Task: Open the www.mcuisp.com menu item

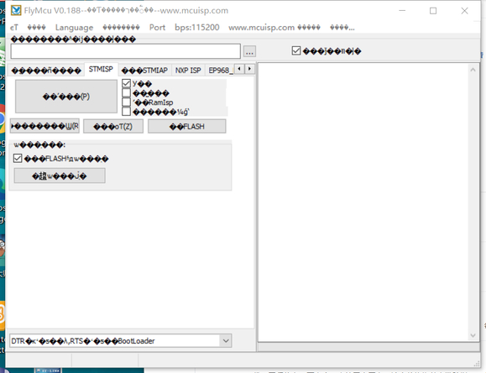Action: [x=274, y=28]
